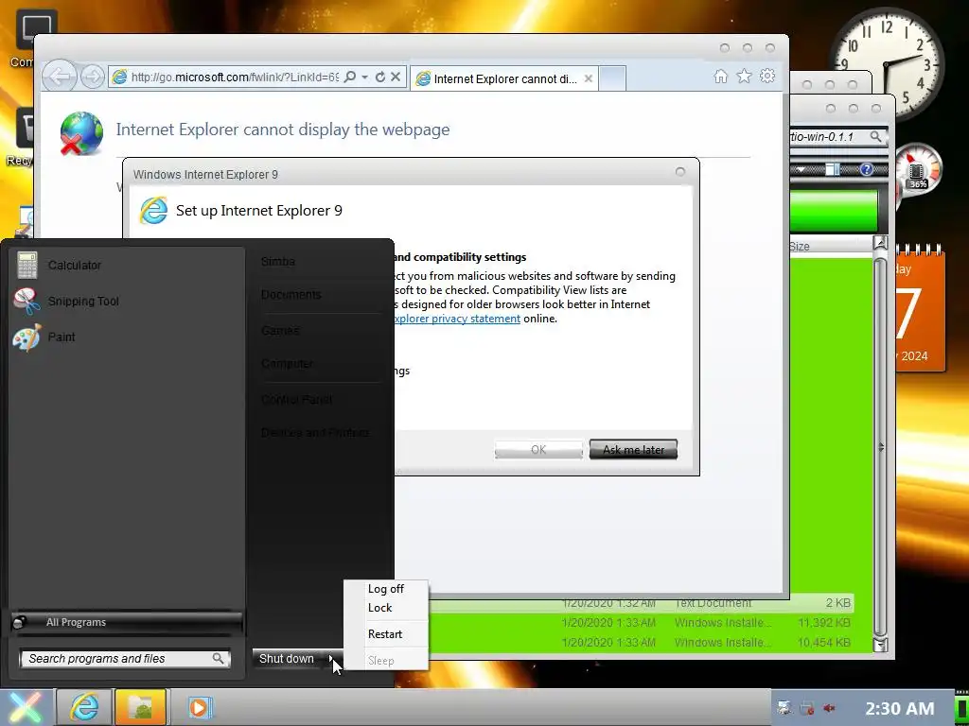Select Log off from the power menu

386,589
